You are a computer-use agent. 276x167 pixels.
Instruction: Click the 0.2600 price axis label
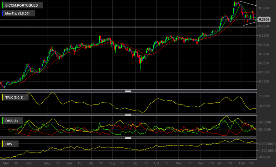coord(264,35)
